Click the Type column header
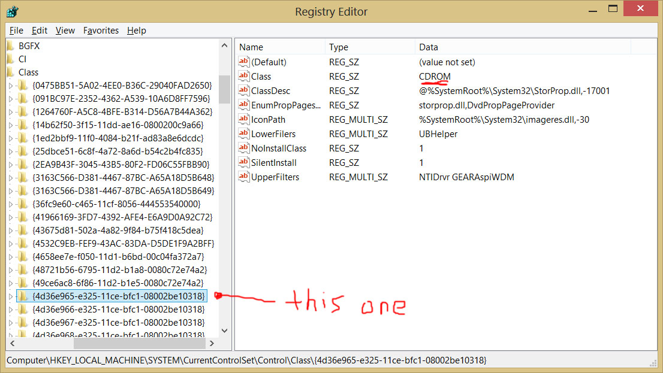 click(x=369, y=47)
